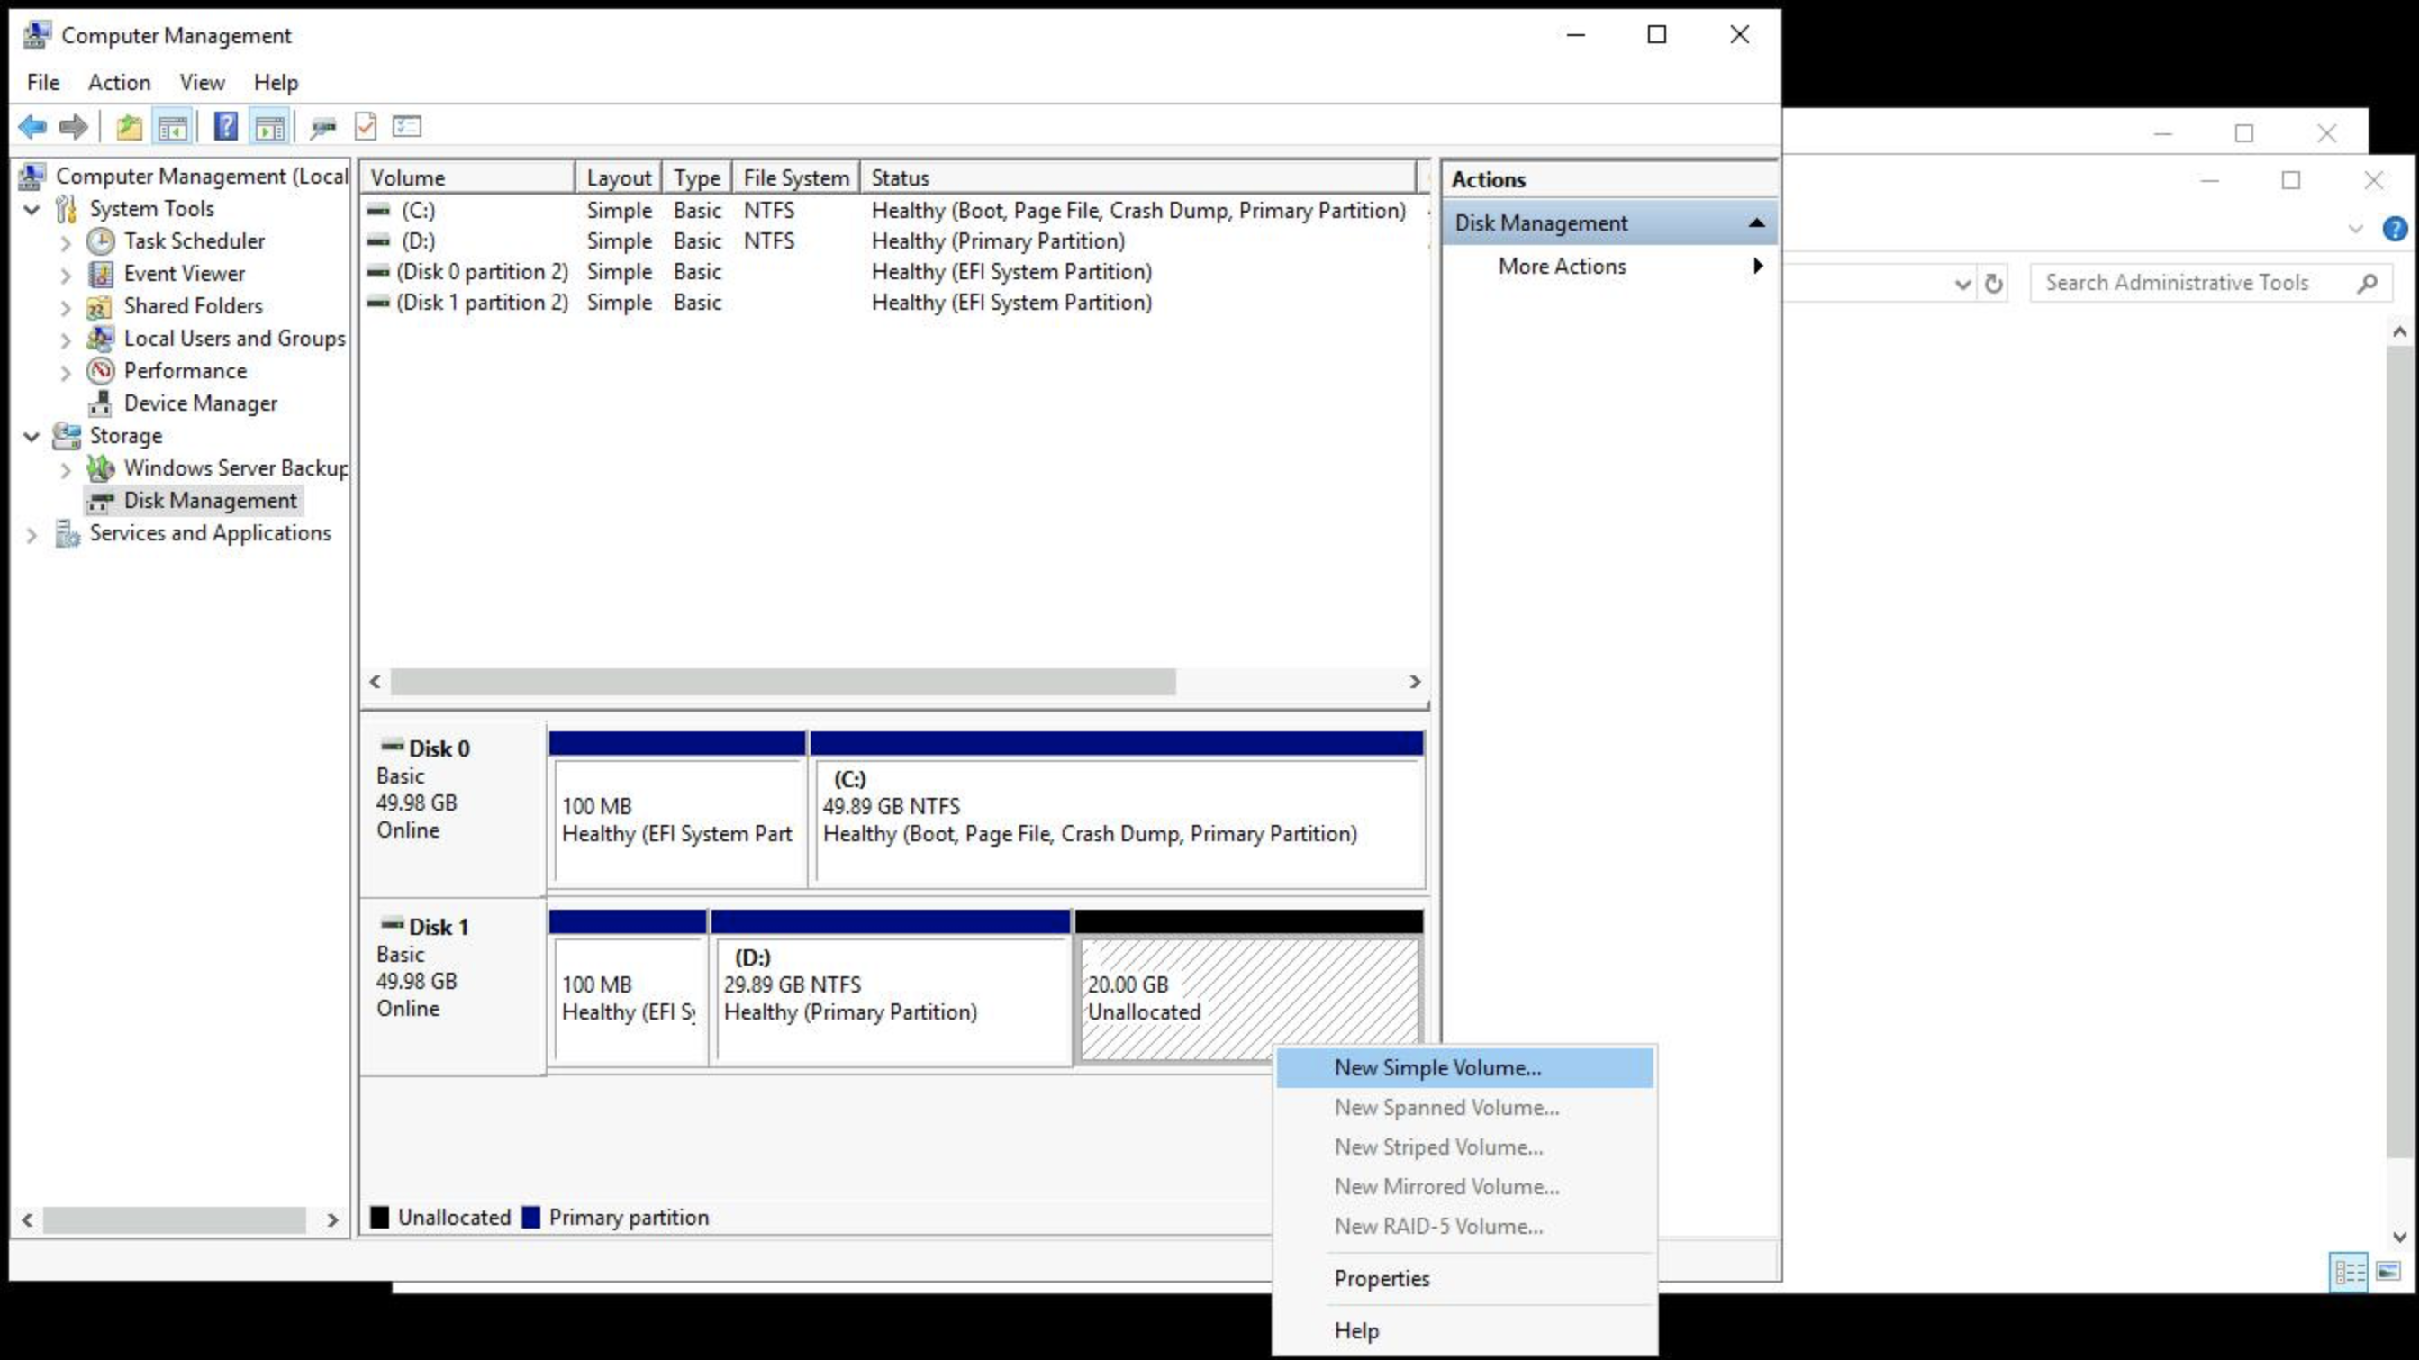The height and width of the screenshot is (1360, 2419).
Task: Collapse the Disk Management actions section
Action: [1756, 223]
